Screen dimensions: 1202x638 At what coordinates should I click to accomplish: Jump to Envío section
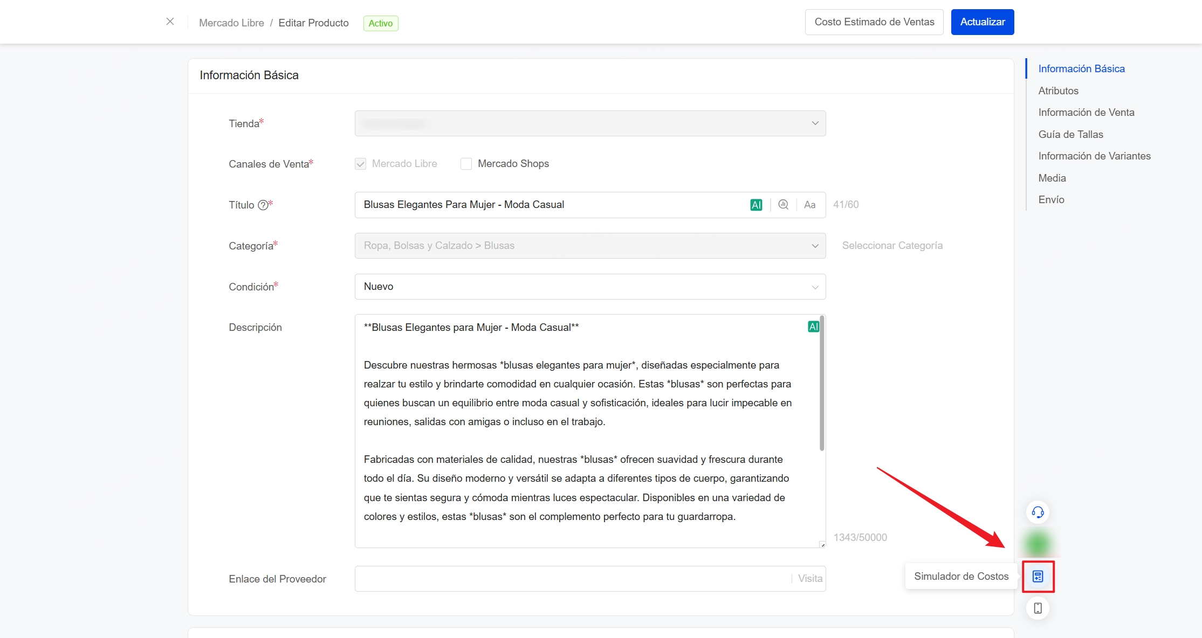click(1051, 200)
